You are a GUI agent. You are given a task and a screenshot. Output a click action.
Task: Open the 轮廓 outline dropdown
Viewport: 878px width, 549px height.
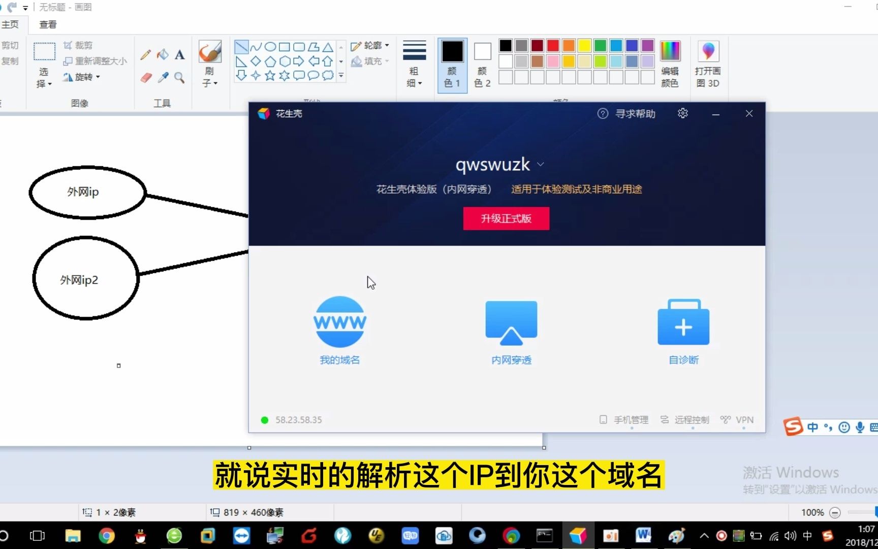point(370,46)
